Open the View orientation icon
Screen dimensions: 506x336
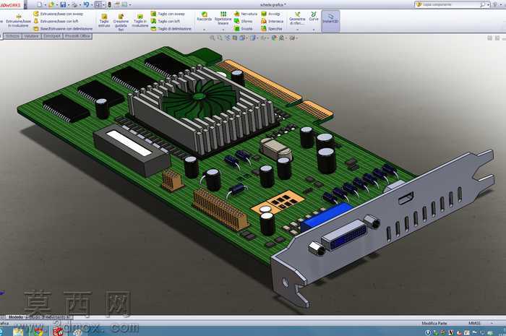pos(242,38)
